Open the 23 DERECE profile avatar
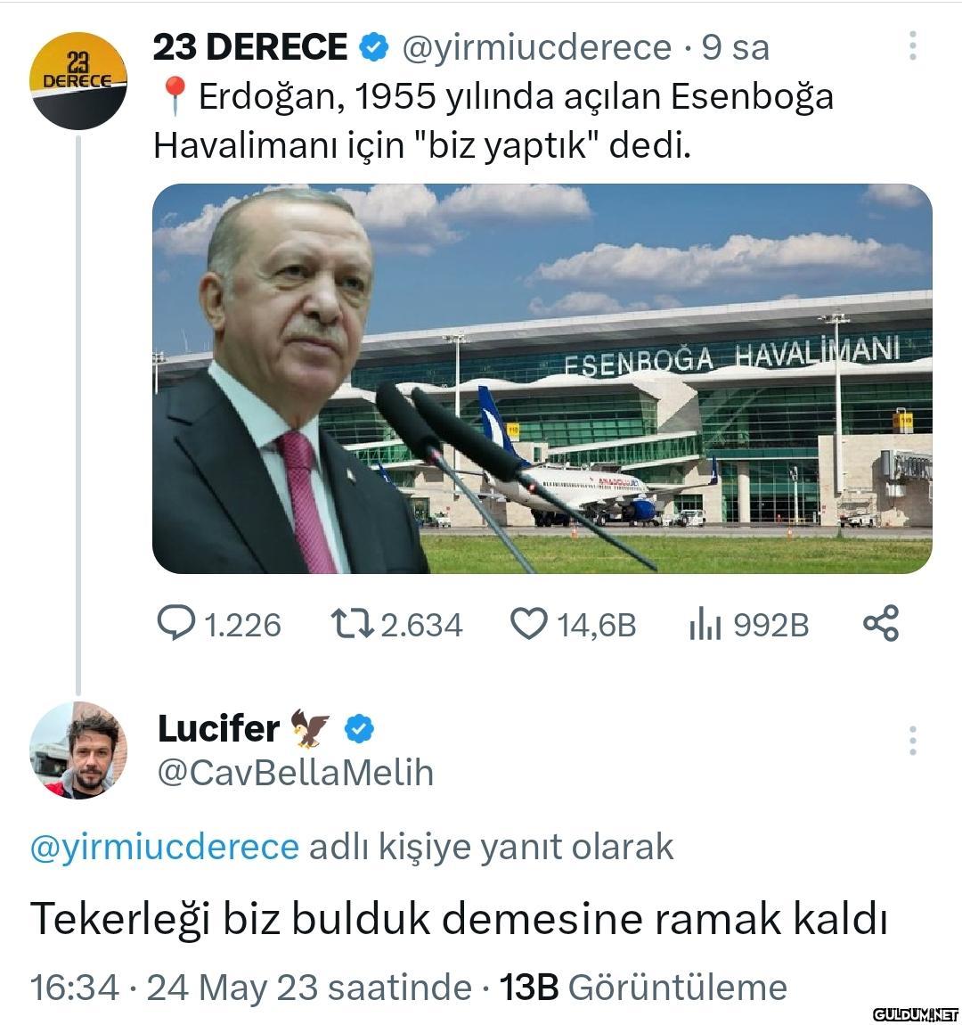962x1025 pixels. point(78,80)
